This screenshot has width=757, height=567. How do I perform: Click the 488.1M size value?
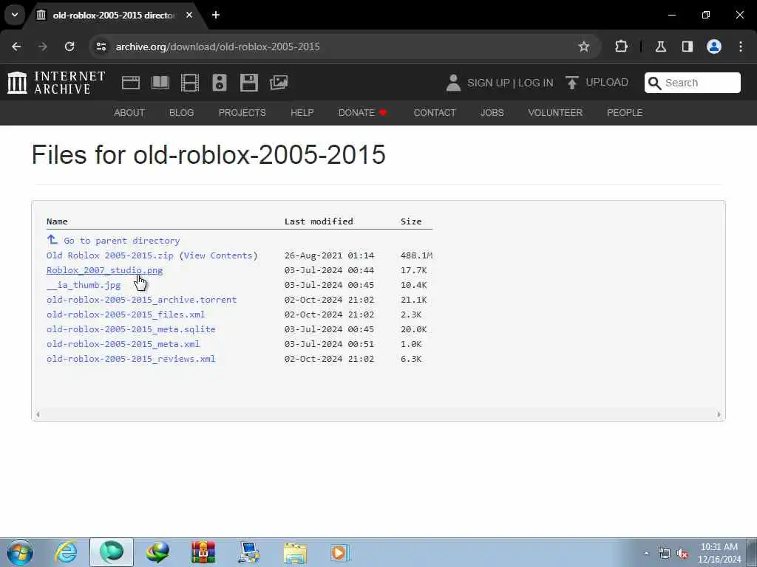(416, 255)
